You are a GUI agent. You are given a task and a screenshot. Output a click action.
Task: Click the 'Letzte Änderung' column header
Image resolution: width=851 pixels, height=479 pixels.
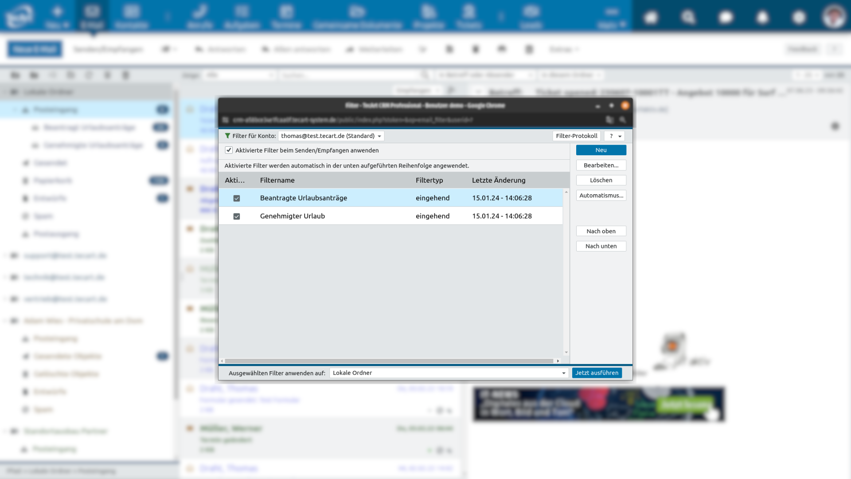(x=498, y=180)
